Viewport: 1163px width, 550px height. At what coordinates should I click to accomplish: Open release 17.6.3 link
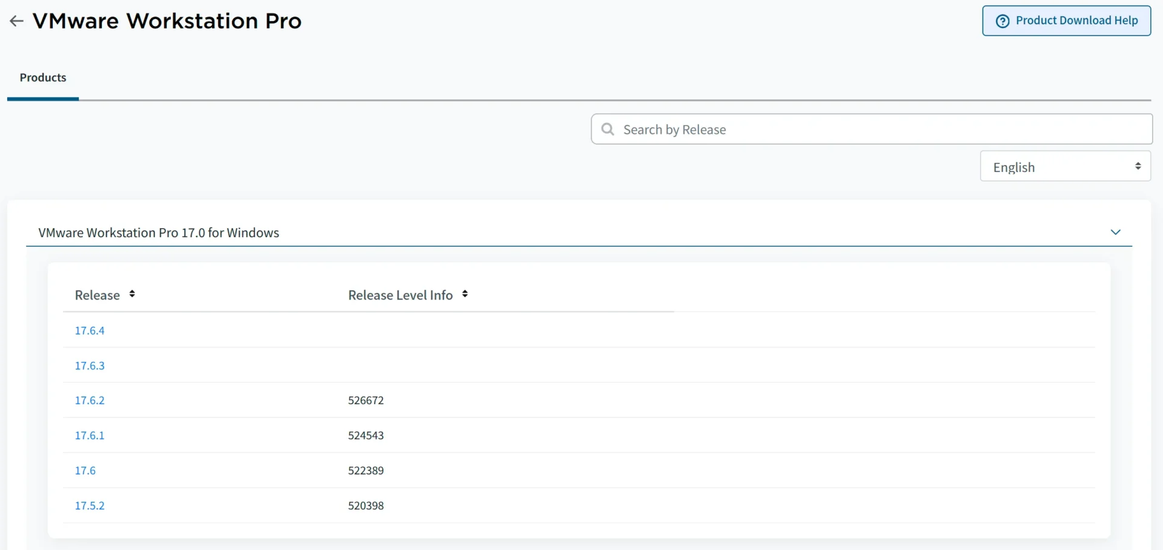coord(90,365)
